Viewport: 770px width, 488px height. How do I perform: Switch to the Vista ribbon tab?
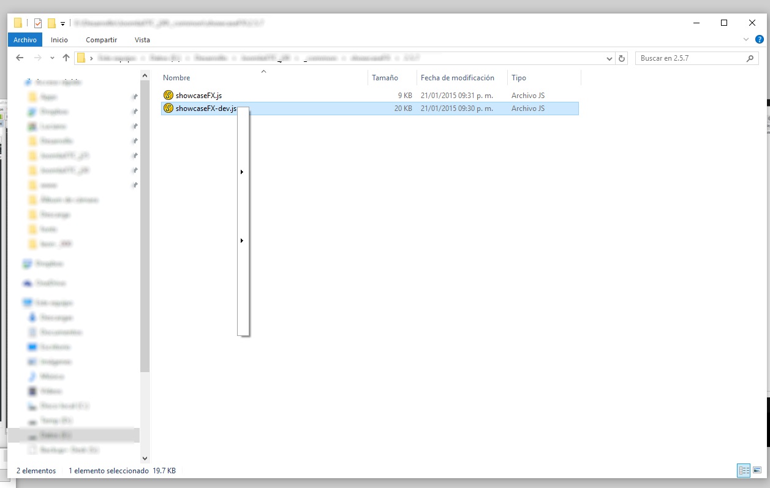142,40
